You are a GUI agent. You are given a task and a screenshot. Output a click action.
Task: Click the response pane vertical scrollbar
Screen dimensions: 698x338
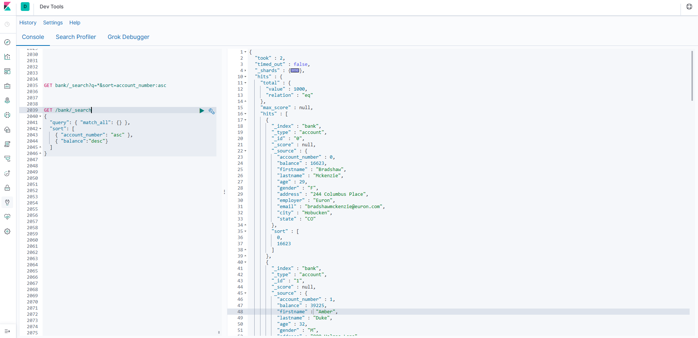[692, 76]
